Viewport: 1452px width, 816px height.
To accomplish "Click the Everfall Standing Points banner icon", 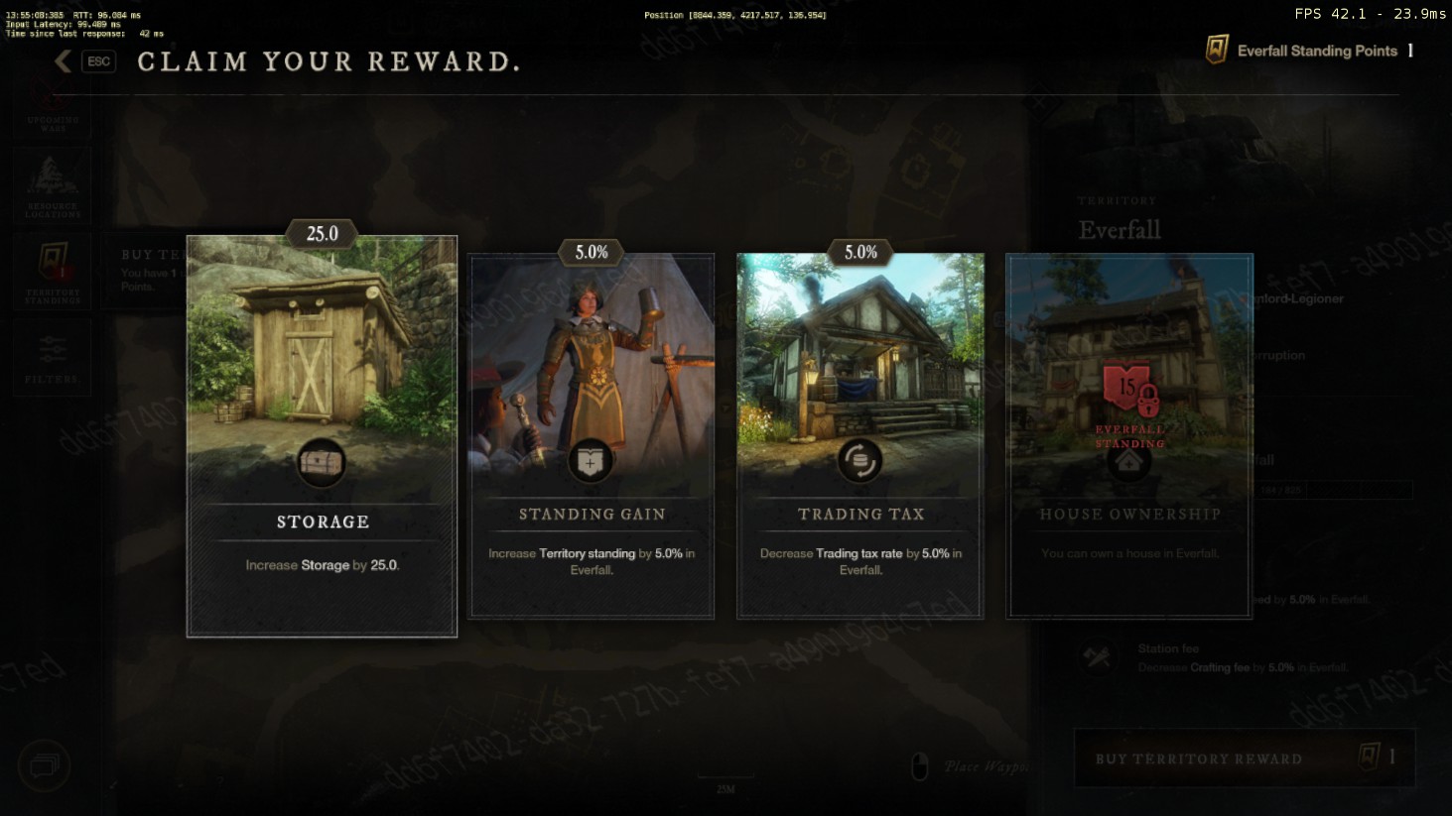I will 1217,50.
